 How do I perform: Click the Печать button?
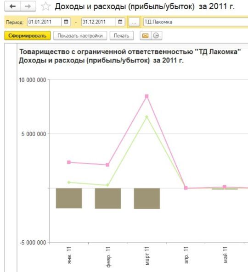122,36
